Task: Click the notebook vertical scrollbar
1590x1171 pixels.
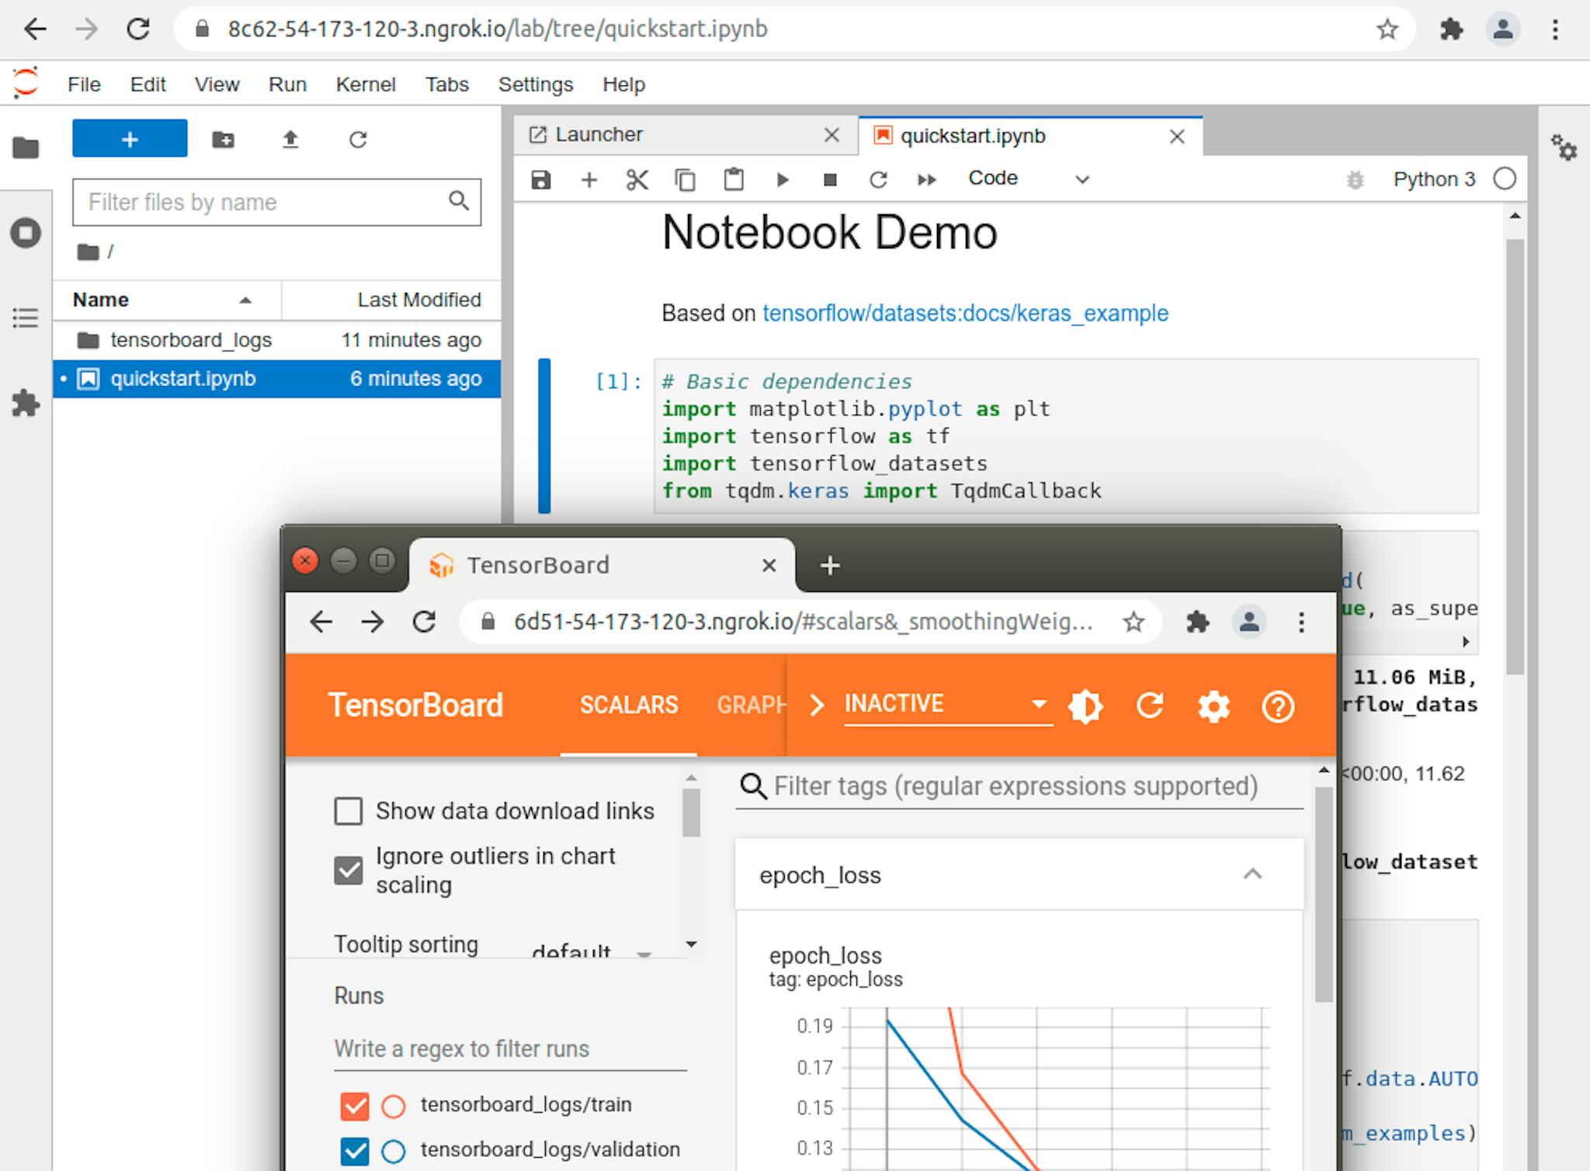Action: coord(1515,456)
